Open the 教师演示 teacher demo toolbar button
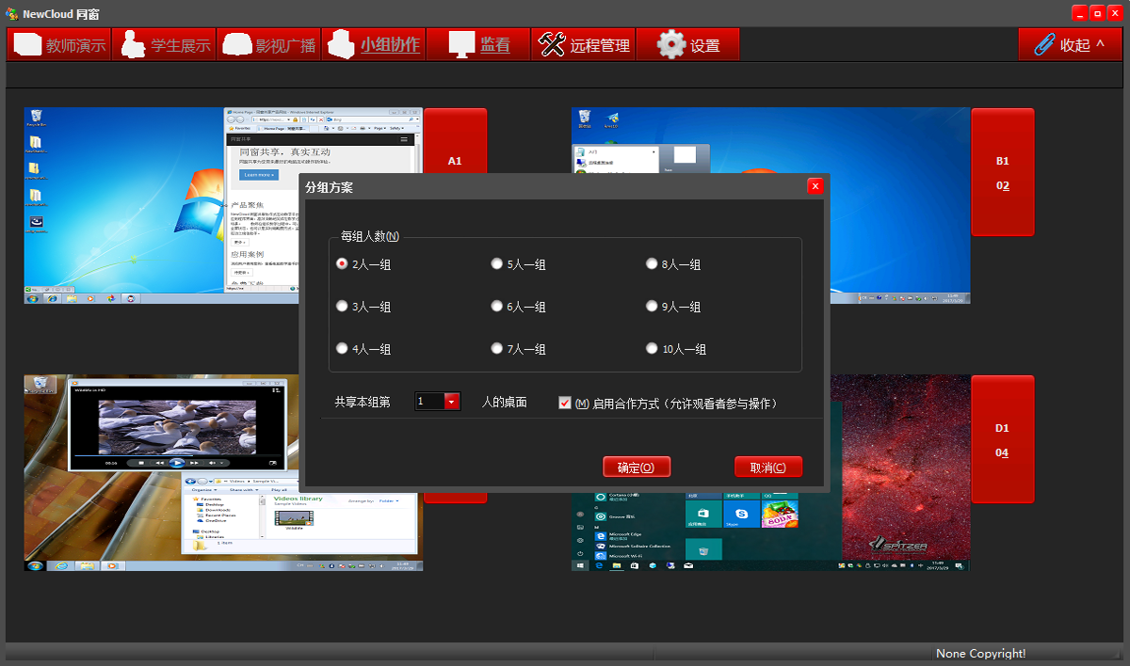1130x666 pixels. tap(59, 44)
